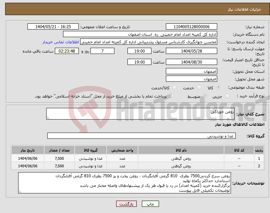Click the resize handle of the buyer notes area
This screenshot has height=213, width=270.
[x=20, y=191]
